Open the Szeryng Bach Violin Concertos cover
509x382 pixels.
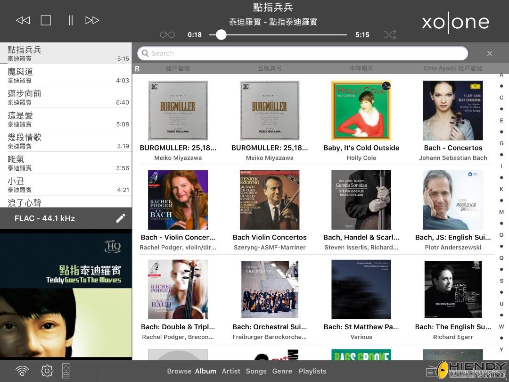(270, 200)
